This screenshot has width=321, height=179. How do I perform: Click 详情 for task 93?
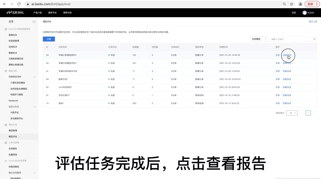coord(277,55)
